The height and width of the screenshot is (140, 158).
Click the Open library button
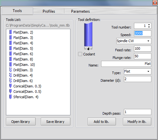coord(21,122)
